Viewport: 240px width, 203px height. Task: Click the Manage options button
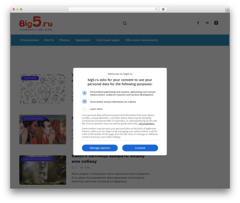100,148
